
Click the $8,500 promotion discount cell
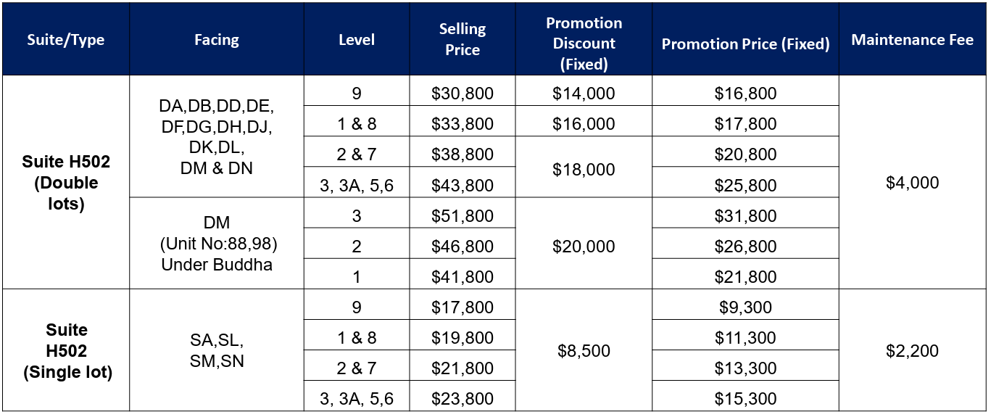584,350
